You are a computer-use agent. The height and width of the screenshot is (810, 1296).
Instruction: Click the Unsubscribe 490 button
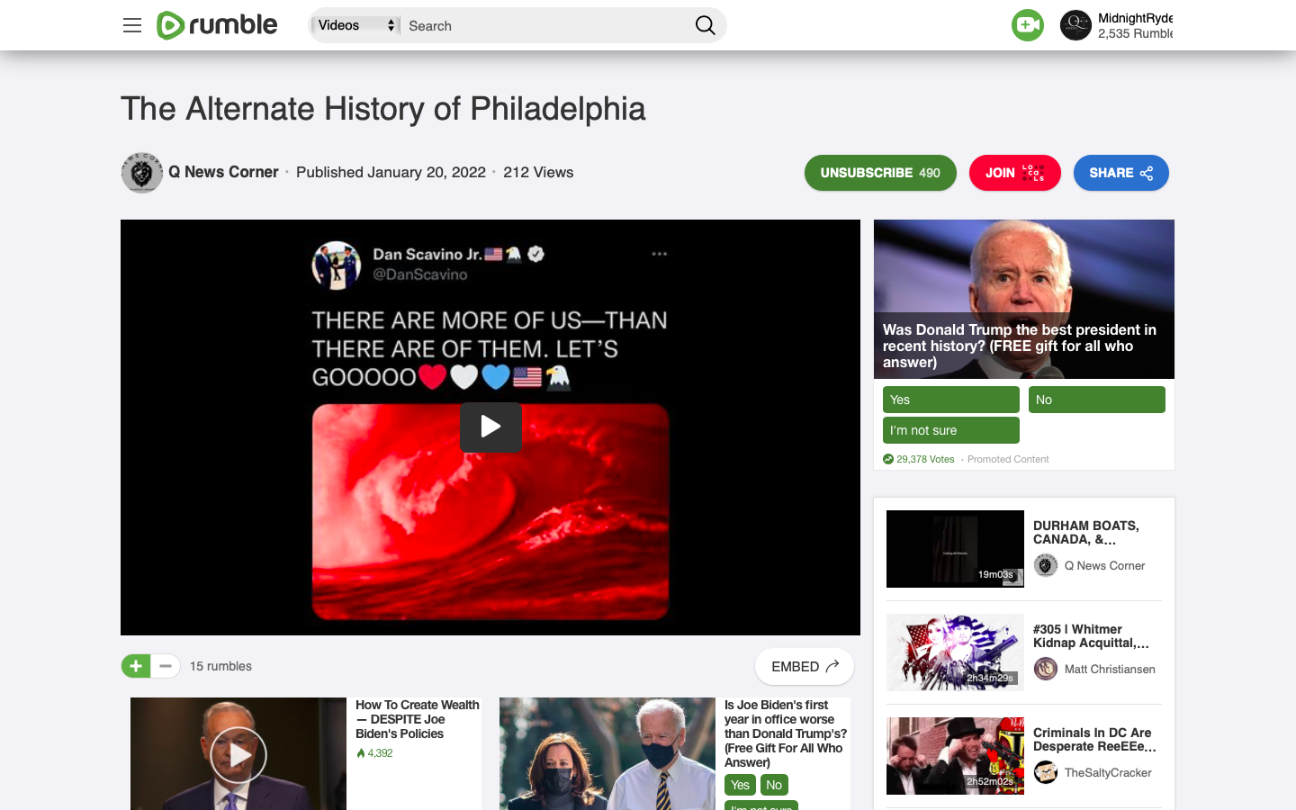[x=880, y=173]
